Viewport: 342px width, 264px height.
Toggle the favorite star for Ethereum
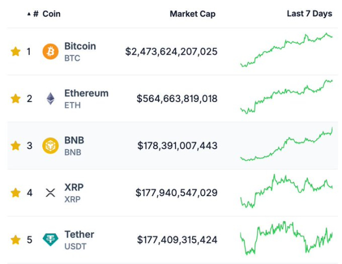[15, 99]
